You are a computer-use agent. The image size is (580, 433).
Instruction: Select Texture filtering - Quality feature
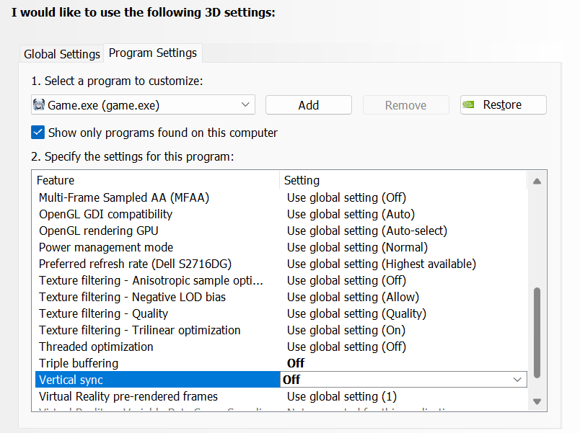104,313
